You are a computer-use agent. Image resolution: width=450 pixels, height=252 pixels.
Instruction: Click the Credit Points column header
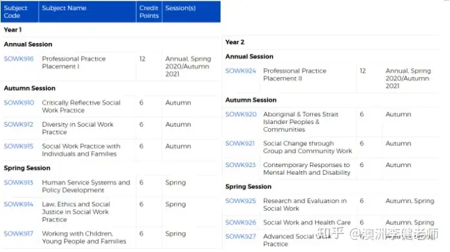149,12
